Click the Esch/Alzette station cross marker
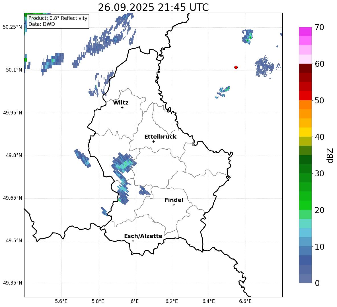 pyautogui.click(x=133, y=241)
